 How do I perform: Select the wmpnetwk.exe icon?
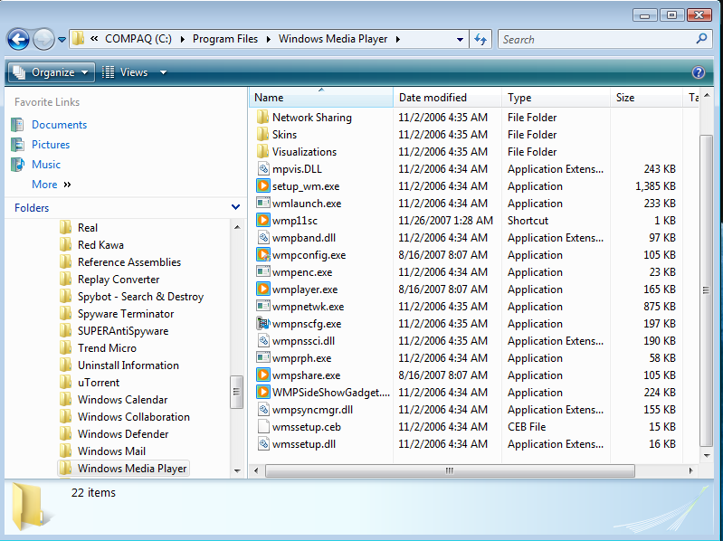tap(262, 306)
